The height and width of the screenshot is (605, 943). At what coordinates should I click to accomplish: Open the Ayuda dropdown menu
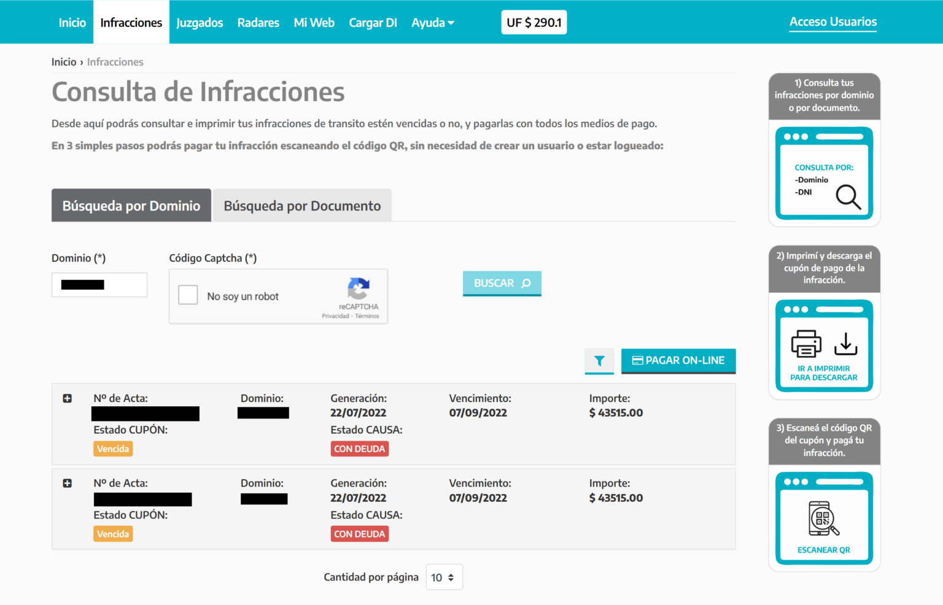[x=433, y=22]
